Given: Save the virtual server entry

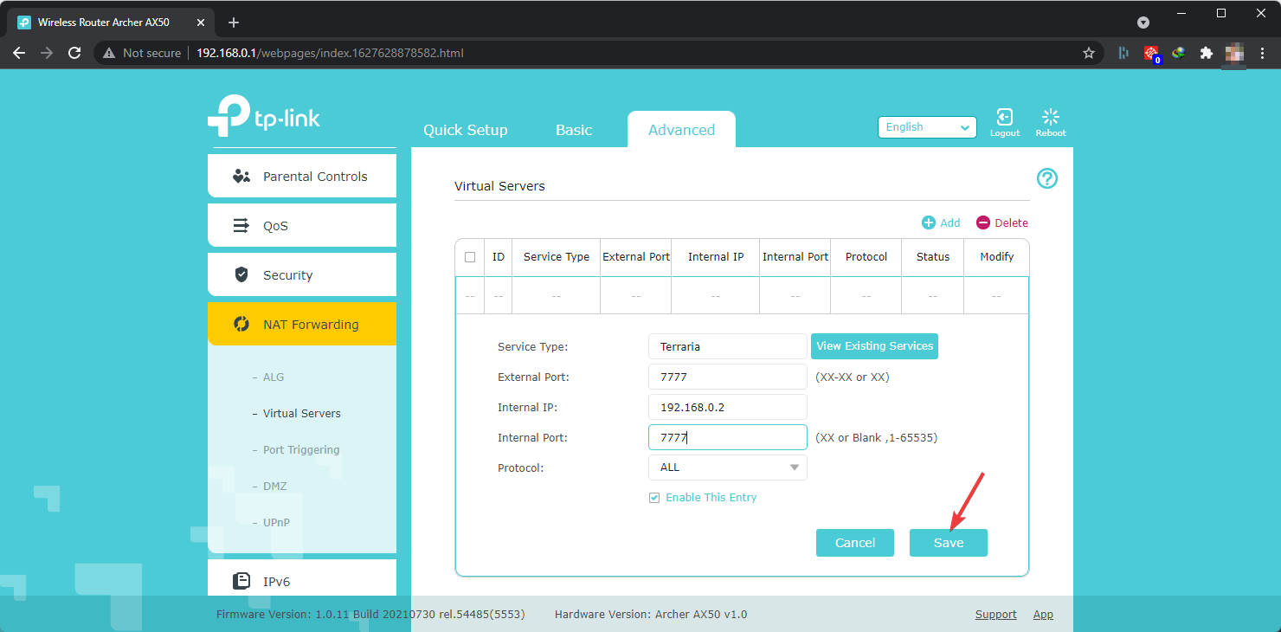Looking at the screenshot, I should click(x=948, y=543).
